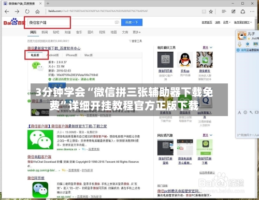This screenshot has height=200, width=259.
Task: Click the camera image-search icon in search box
Action: click(117, 22)
